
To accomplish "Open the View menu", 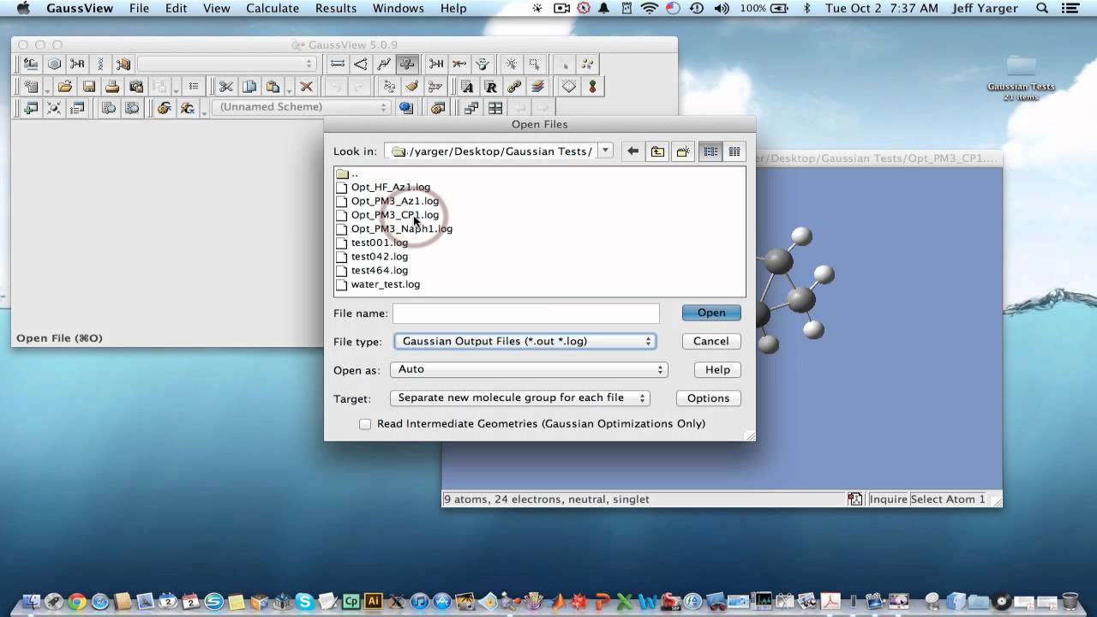I will click(x=217, y=9).
